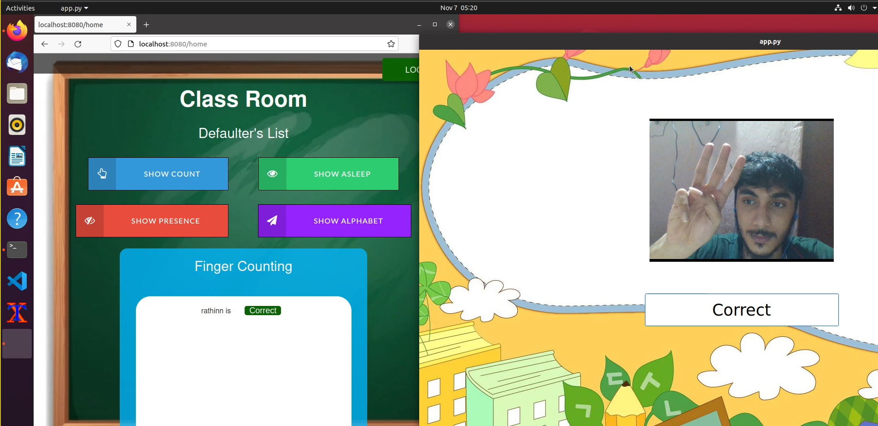Viewport: 878px width, 426px height.
Task: Reload the localhost page
Action: [x=78, y=44]
